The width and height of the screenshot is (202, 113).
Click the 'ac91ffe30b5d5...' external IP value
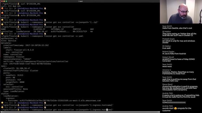click(x=60, y=31)
